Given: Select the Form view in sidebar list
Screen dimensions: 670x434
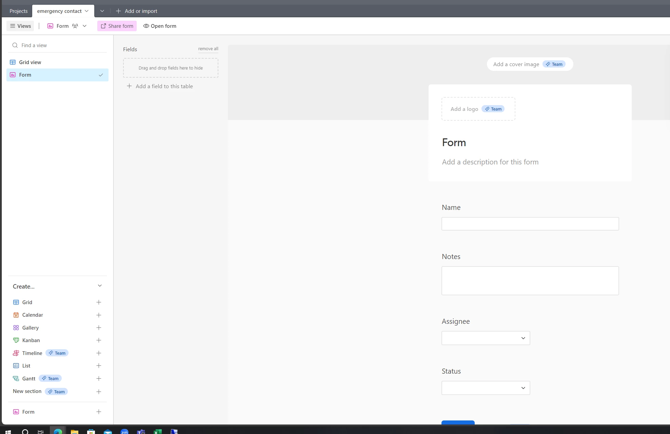Looking at the screenshot, I should coord(57,75).
